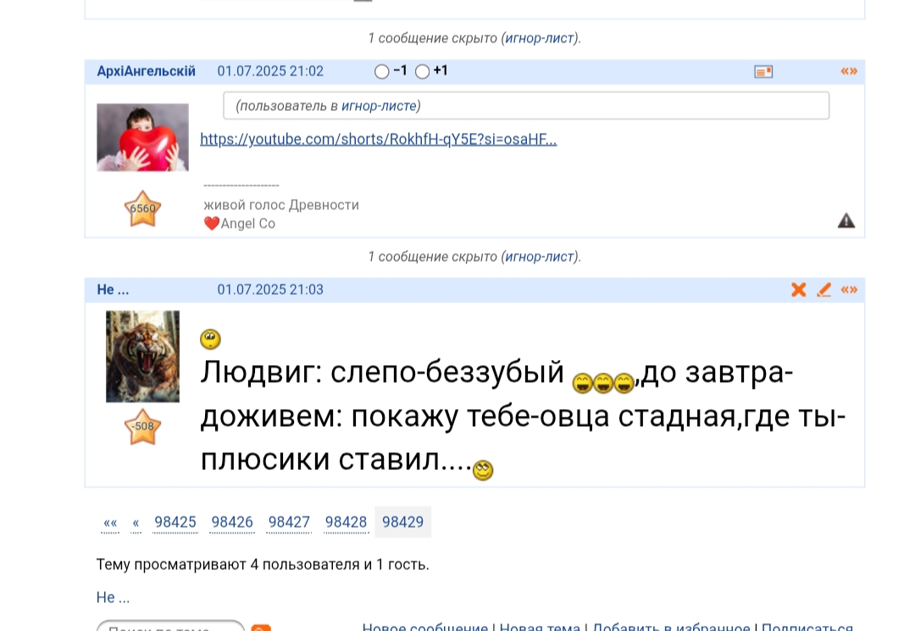The image size is (915, 631).
Task: Click warning triangle icon to report post
Action: (x=846, y=220)
